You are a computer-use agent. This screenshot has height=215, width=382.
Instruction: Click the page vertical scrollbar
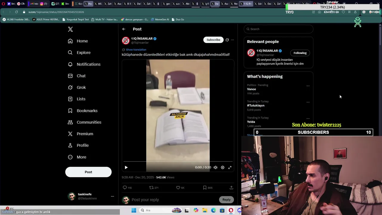(x=380, y=36)
